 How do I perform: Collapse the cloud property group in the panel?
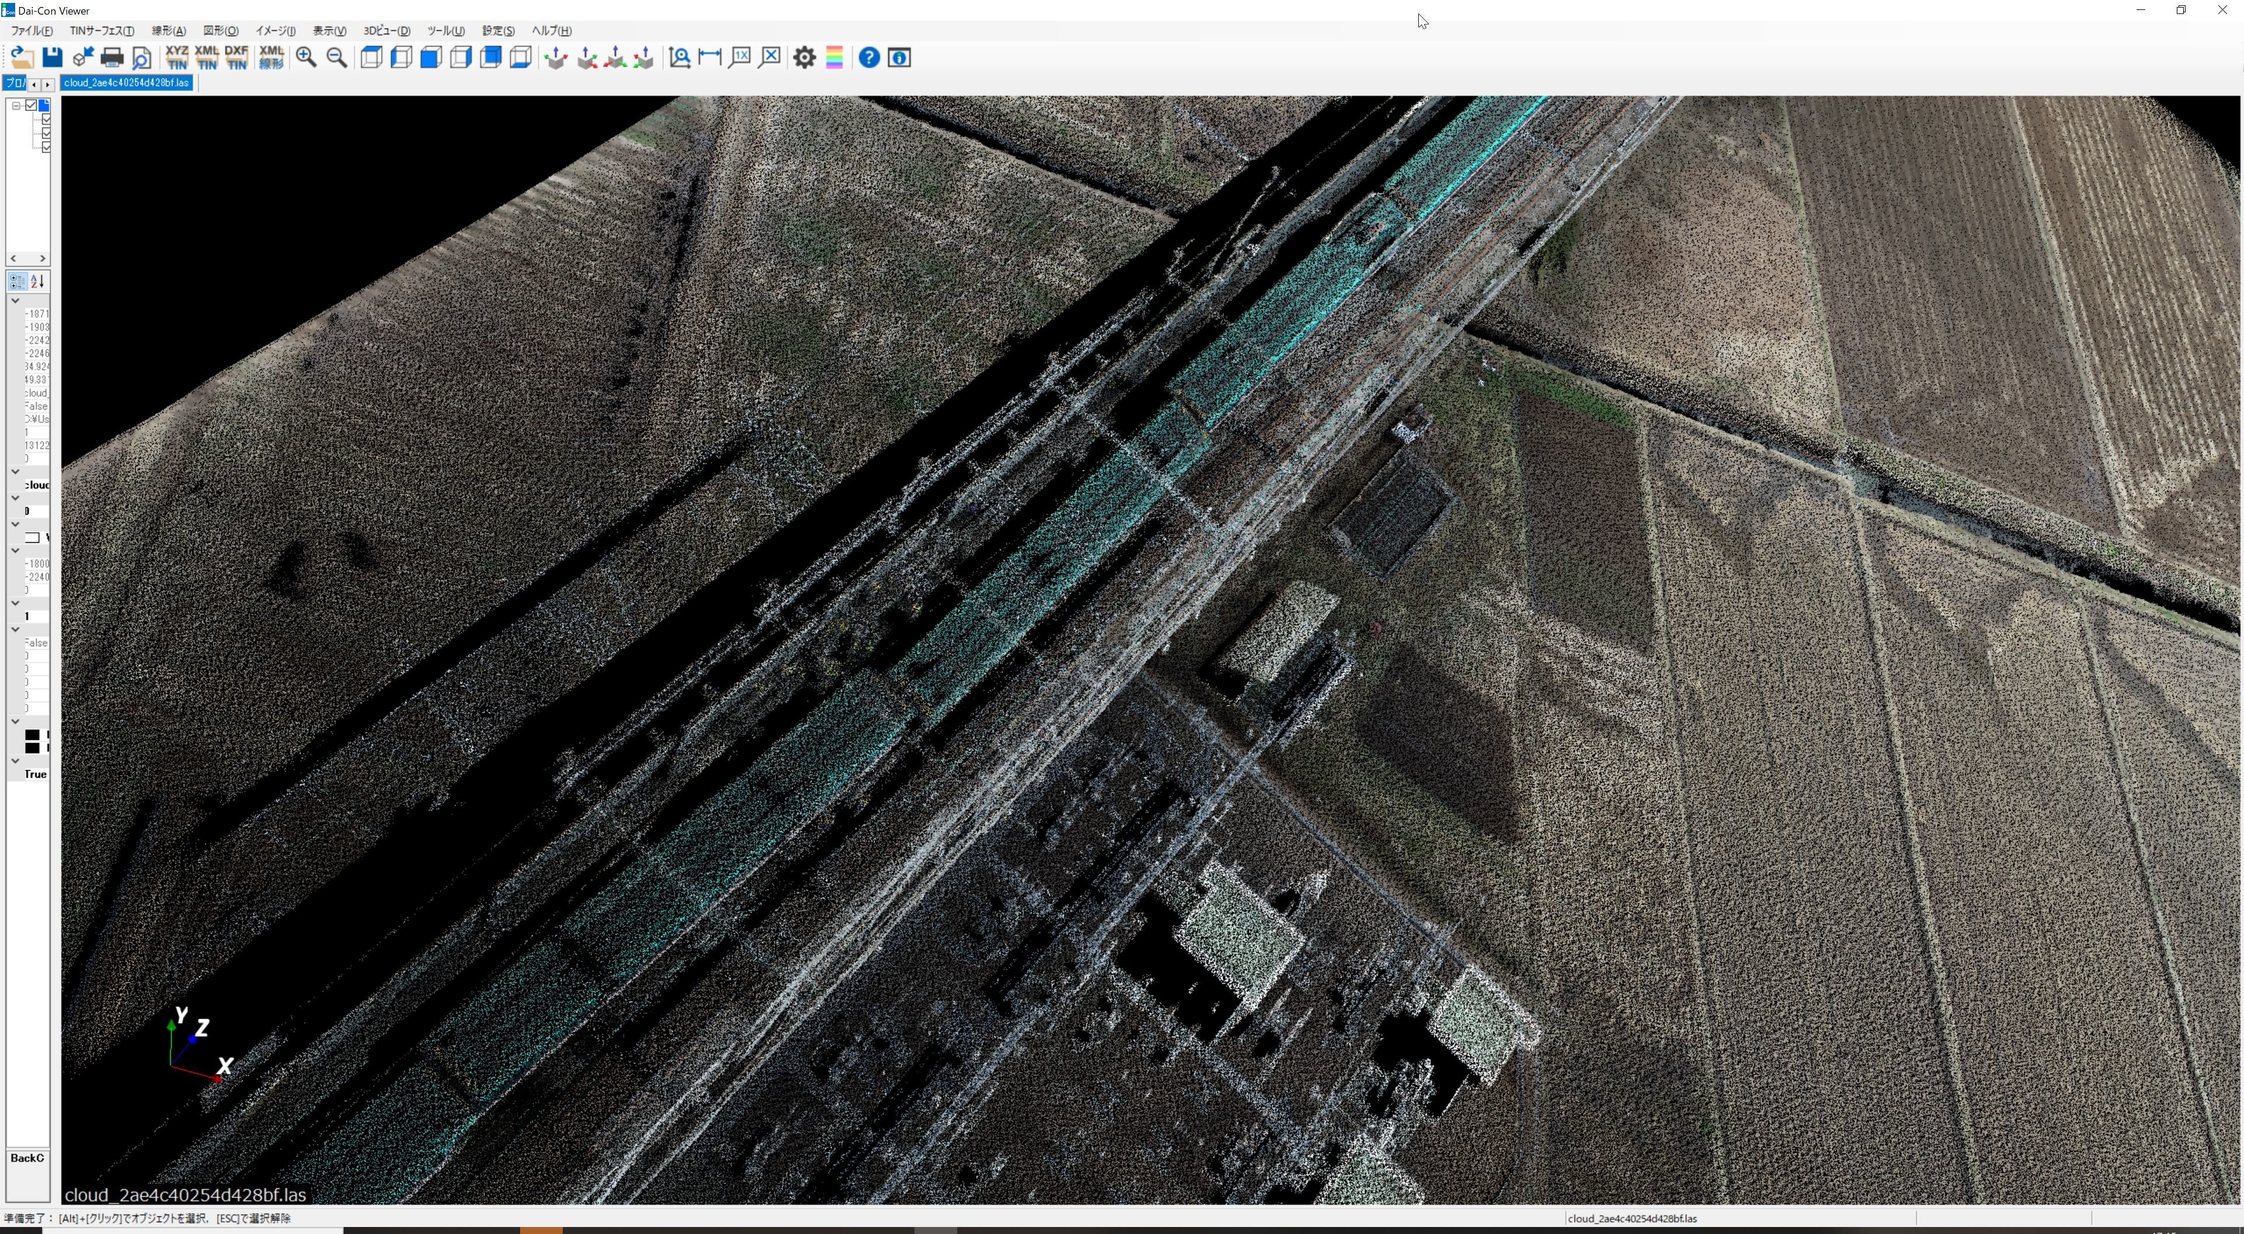15,472
